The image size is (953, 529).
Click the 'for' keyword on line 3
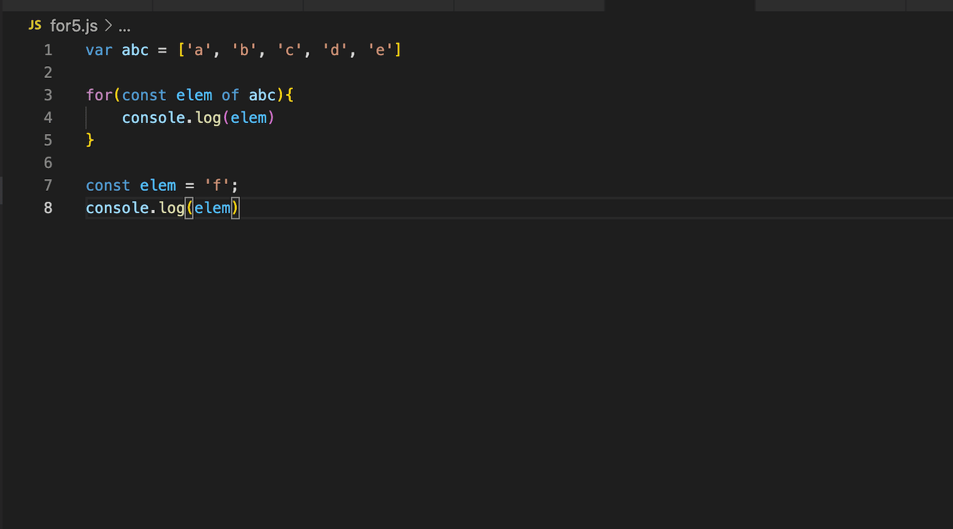(99, 95)
